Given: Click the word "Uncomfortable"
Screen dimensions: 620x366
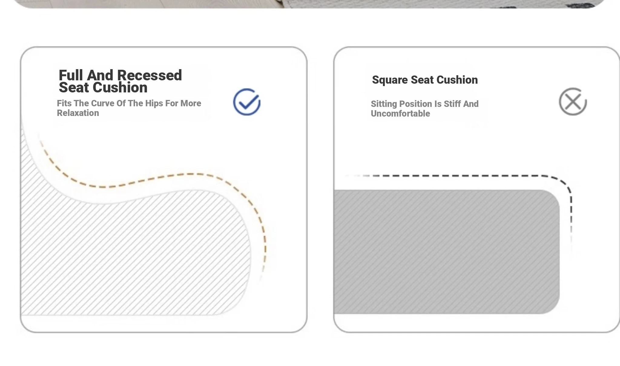Looking at the screenshot, I should tap(400, 114).
